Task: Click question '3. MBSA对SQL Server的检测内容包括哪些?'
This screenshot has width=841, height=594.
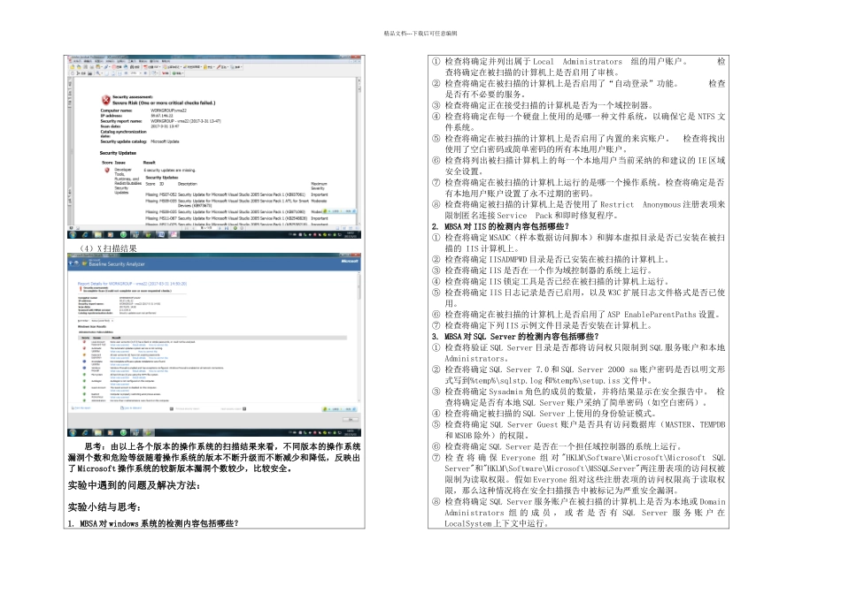Action: [x=515, y=337]
